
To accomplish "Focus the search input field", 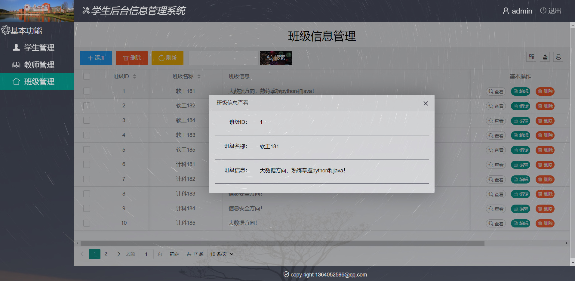I will tap(224, 58).
